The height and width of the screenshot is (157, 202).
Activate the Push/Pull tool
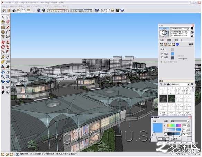coord(8,42)
